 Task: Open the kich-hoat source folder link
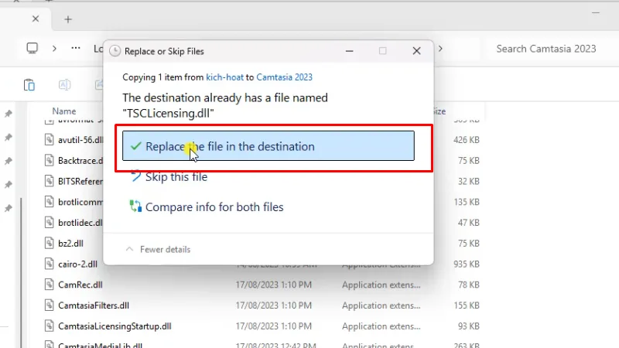pyautogui.click(x=224, y=77)
